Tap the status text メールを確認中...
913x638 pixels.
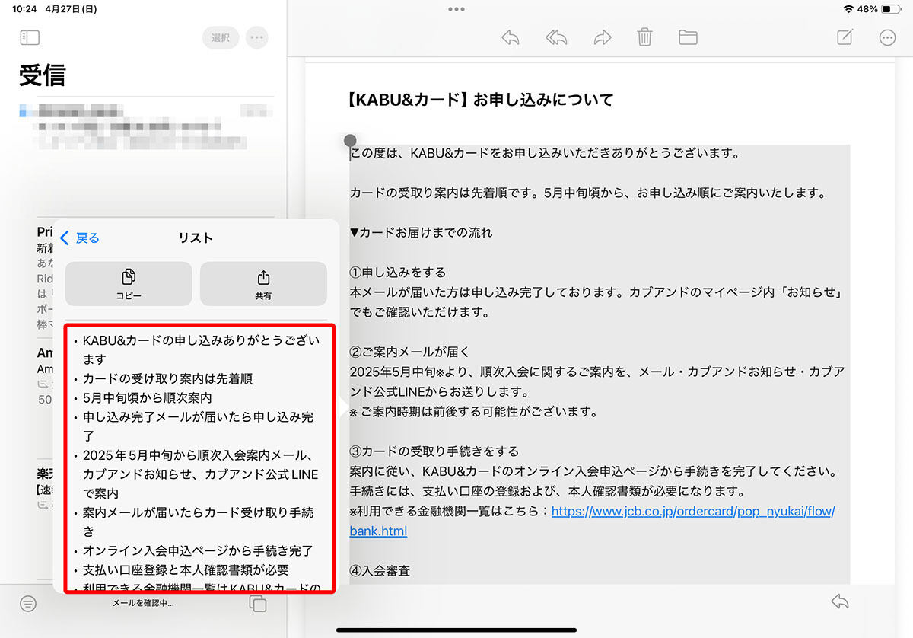[143, 603]
